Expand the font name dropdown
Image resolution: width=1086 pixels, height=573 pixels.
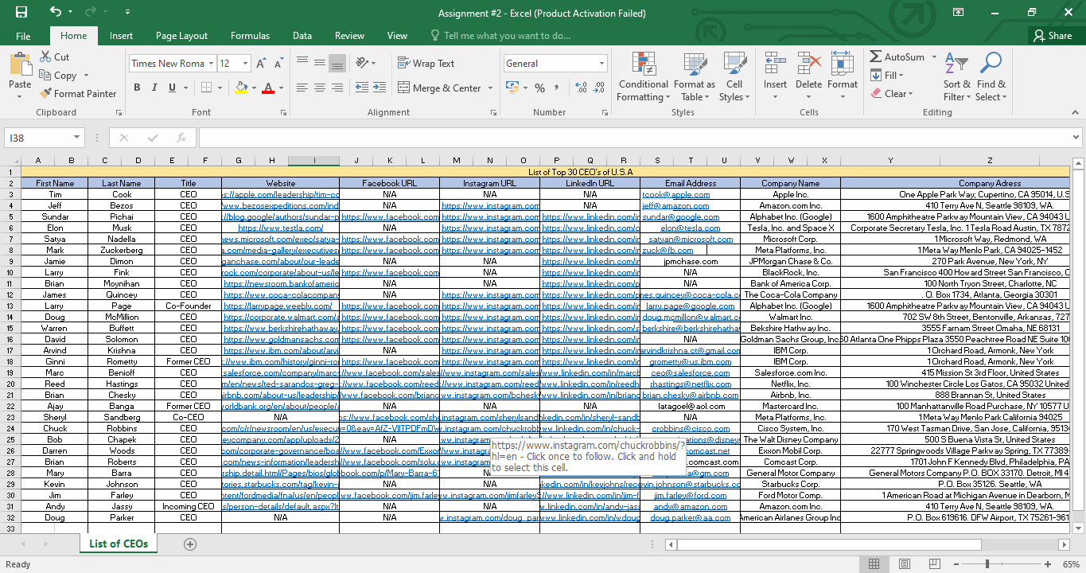click(x=211, y=64)
